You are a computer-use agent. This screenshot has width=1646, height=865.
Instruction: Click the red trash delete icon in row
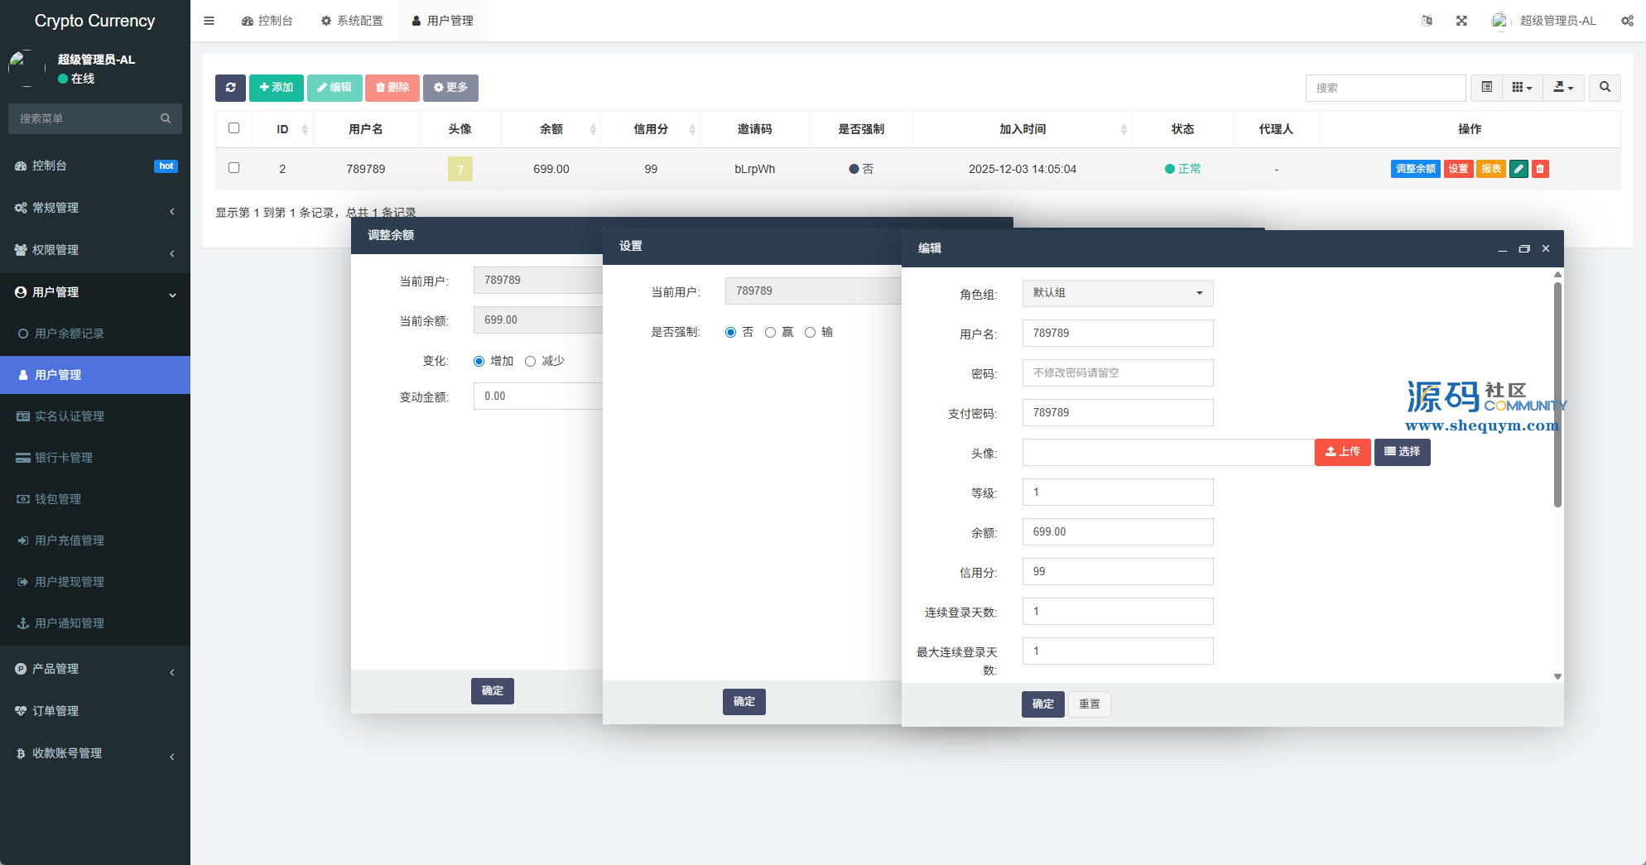(x=1540, y=169)
